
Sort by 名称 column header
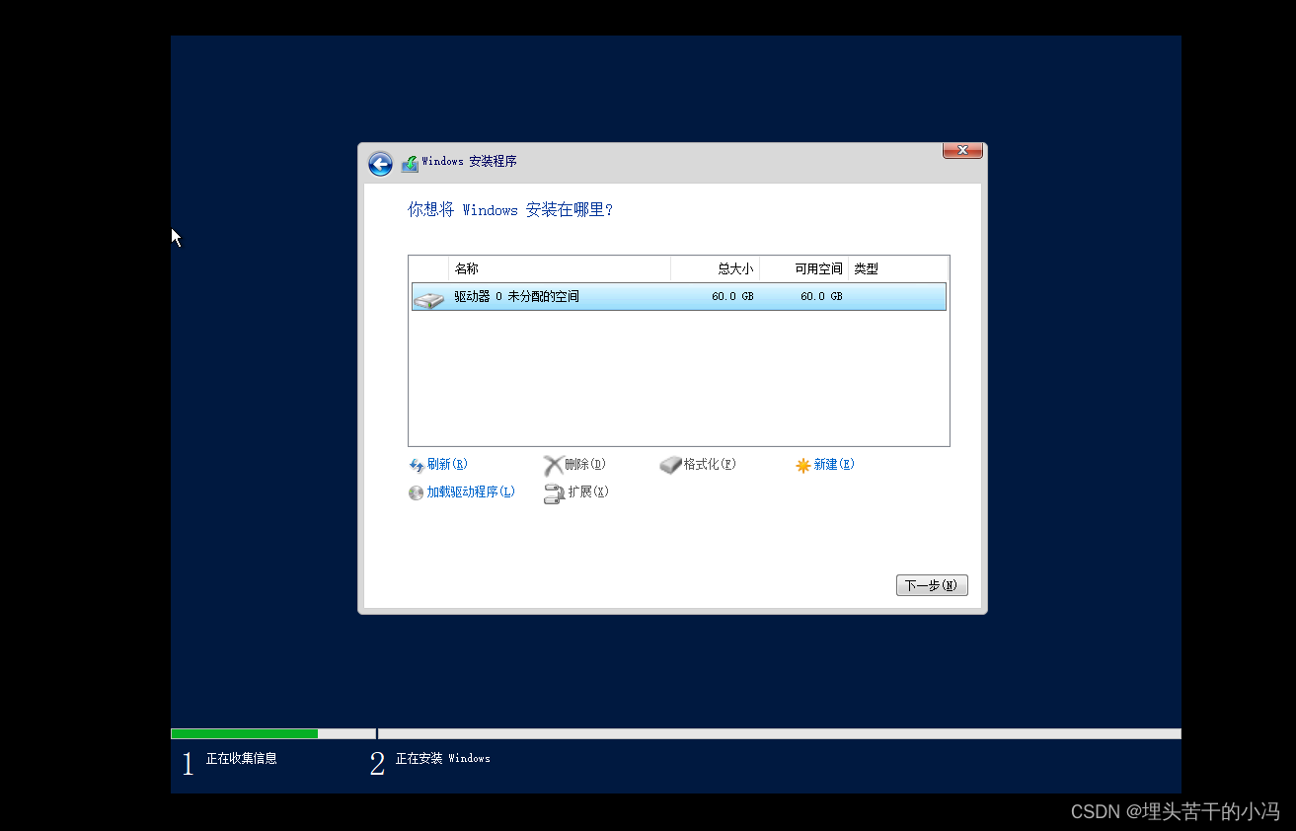click(x=560, y=268)
